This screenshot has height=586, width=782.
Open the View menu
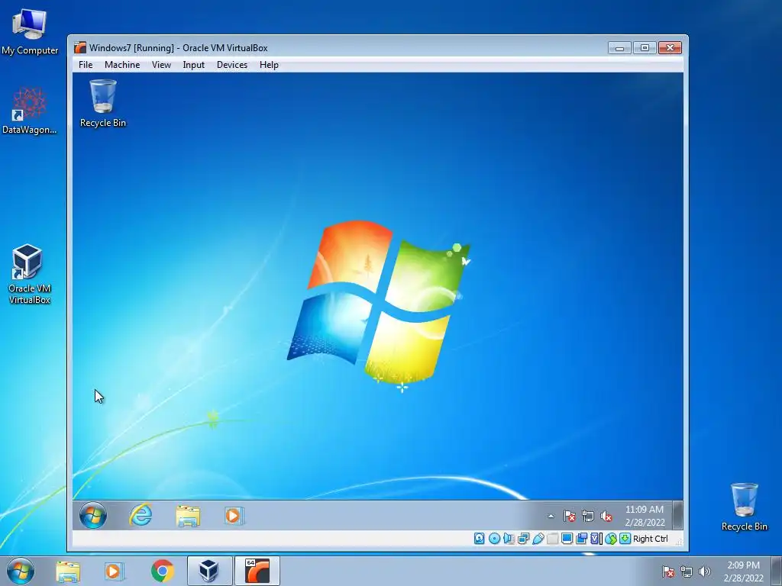pos(161,65)
